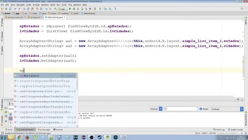This screenshot has width=248, height=140.
Task: Click the Make Project hammer icon
Action: [x=55, y=9]
